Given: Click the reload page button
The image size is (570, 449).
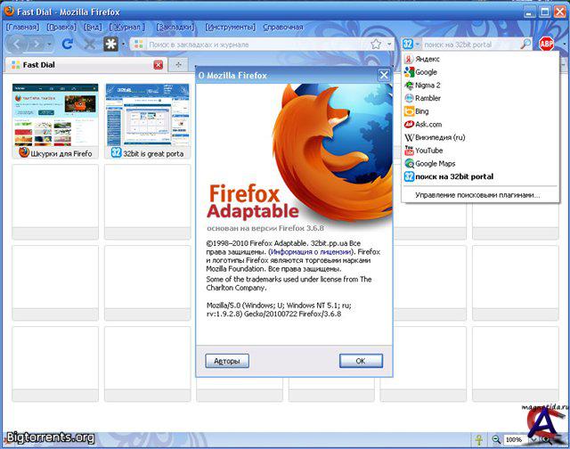Looking at the screenshot, I should tap(68, 44).
